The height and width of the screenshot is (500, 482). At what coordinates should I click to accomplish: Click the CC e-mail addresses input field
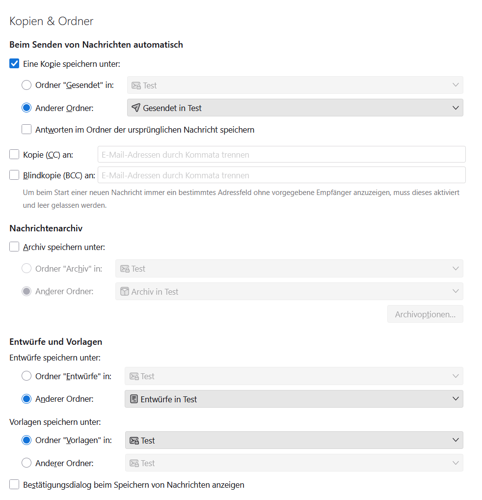tap(281, 155)
